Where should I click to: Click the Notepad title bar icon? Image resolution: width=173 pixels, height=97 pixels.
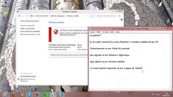[x=90, y=29]
